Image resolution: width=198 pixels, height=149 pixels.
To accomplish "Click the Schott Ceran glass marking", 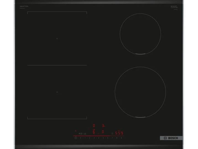I will (x=174, y=7).
